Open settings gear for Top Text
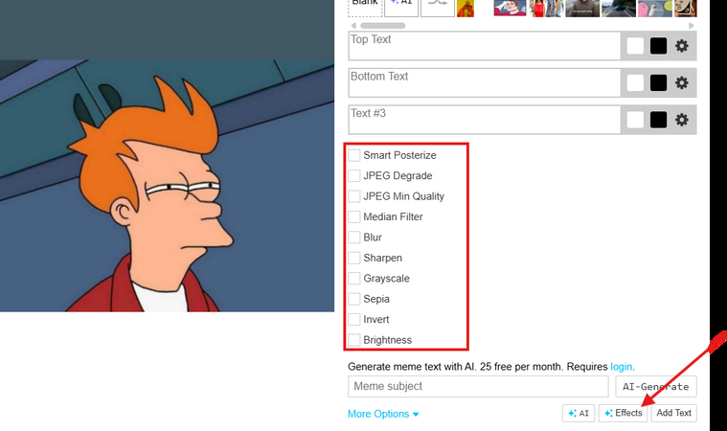 (x=682, y=46)
